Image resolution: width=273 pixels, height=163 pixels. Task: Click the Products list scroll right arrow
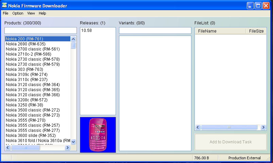coord(67,147)
